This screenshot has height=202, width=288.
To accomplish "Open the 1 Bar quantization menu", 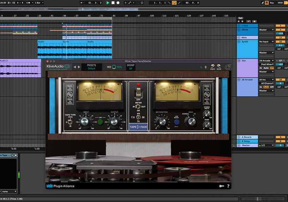I will pos(39,3).
